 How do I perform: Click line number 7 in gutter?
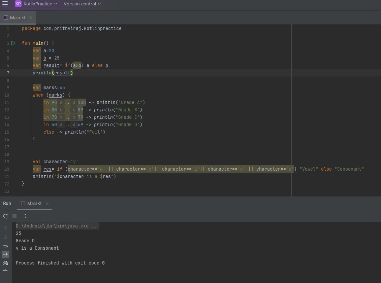[x=8, y=73]
